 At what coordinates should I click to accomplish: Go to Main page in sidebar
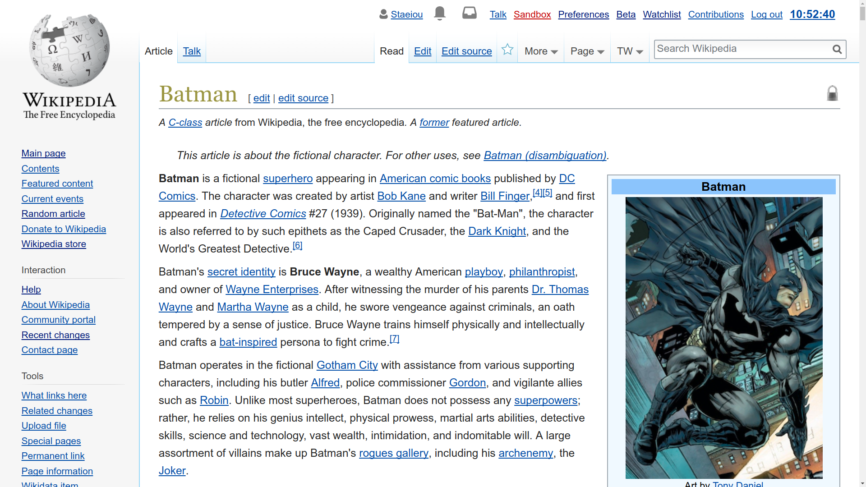click(43, 153)
